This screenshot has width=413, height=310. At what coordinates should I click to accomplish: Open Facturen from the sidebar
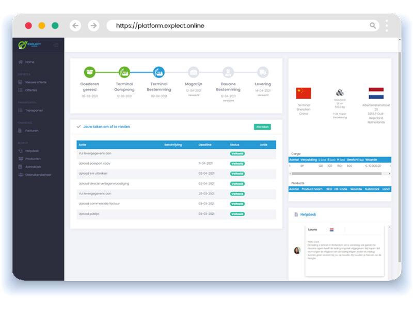pyautogui.click(x=22, y=130)
